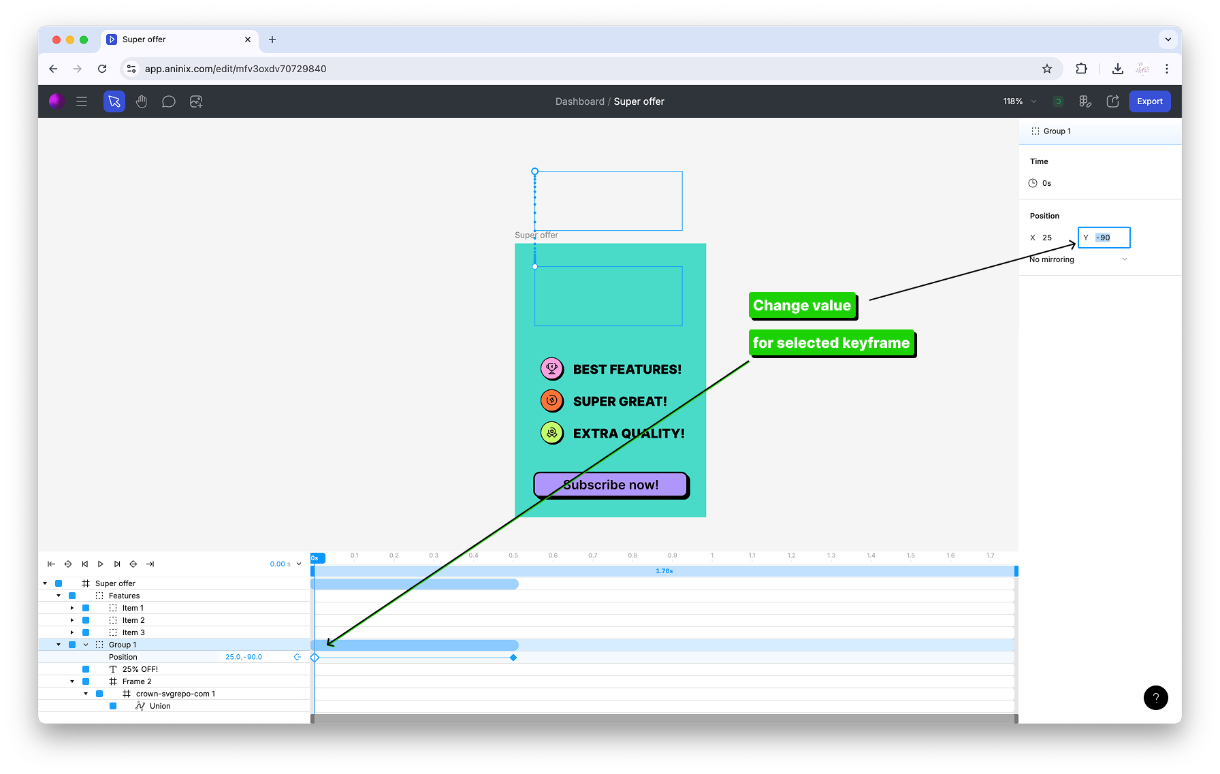
Task: Open a new browser tab
Action: [272, 39]
